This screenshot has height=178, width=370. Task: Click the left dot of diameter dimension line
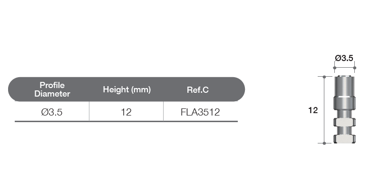tap(334, 68)
